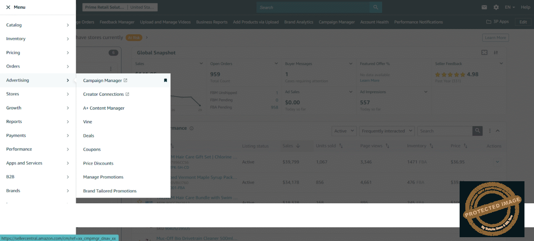Open the Active status filter dropdown

pos(344,131)
